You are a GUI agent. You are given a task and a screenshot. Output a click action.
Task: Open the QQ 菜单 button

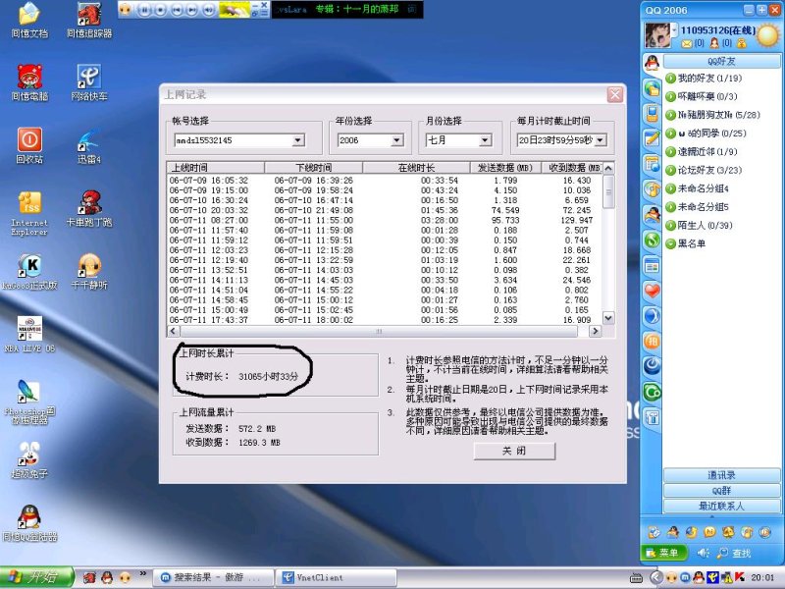point(665,552)
